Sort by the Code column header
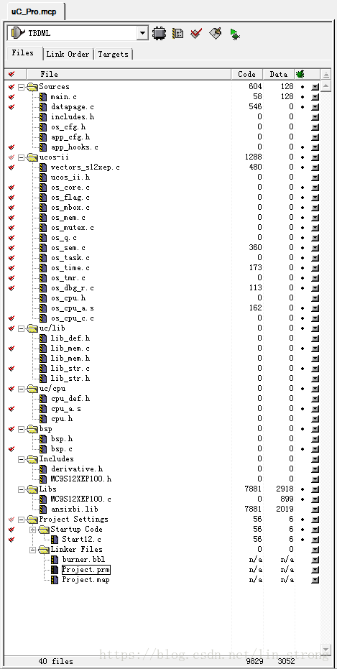The height and width of the screenshot is (669, 337). click(246, 74)
